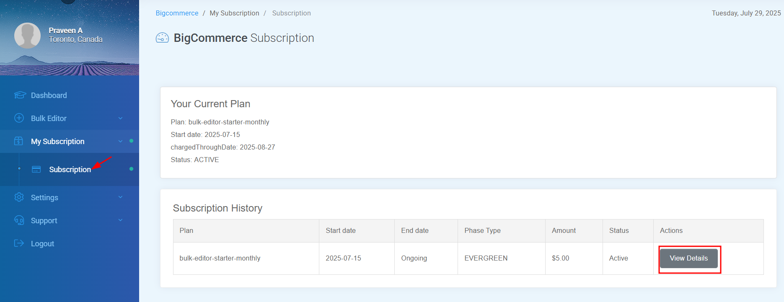
Task: Click the Your Current Plan heading
Action: (x=210, y=104)
